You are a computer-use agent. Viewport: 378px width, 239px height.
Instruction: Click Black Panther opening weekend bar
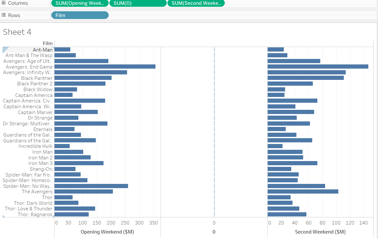83,78
